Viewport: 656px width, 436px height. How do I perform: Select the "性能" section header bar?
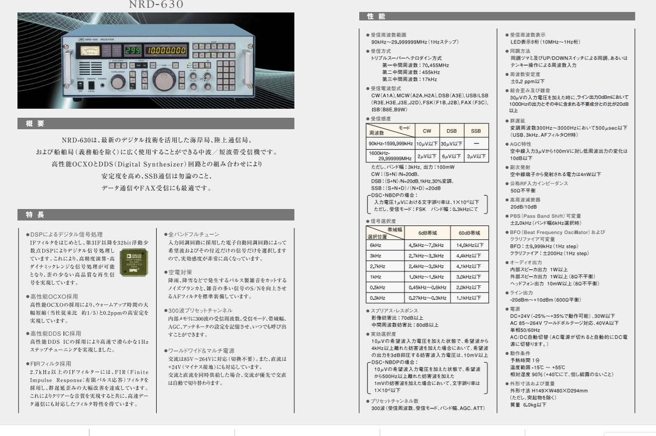(497, 16)
